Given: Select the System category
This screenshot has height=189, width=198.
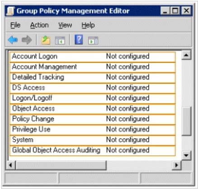Looking at the screenshot, I should coord(93,140).
